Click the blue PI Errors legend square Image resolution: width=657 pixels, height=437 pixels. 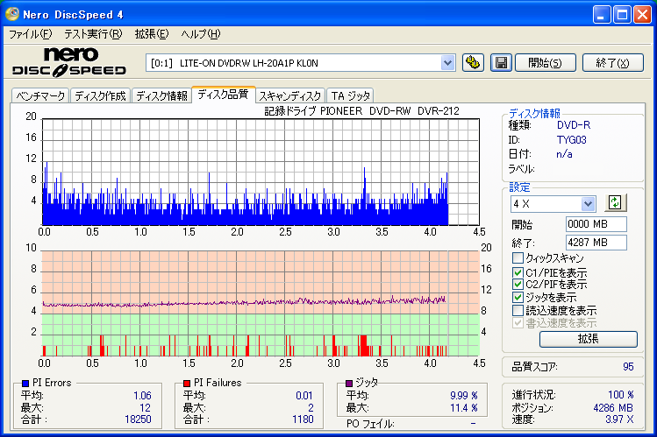[25, 383]
